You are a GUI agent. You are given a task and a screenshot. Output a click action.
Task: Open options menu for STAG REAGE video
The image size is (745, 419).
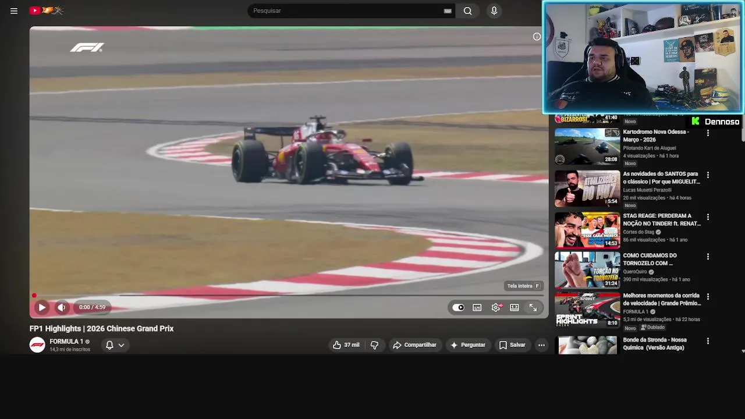pos(708,217)
